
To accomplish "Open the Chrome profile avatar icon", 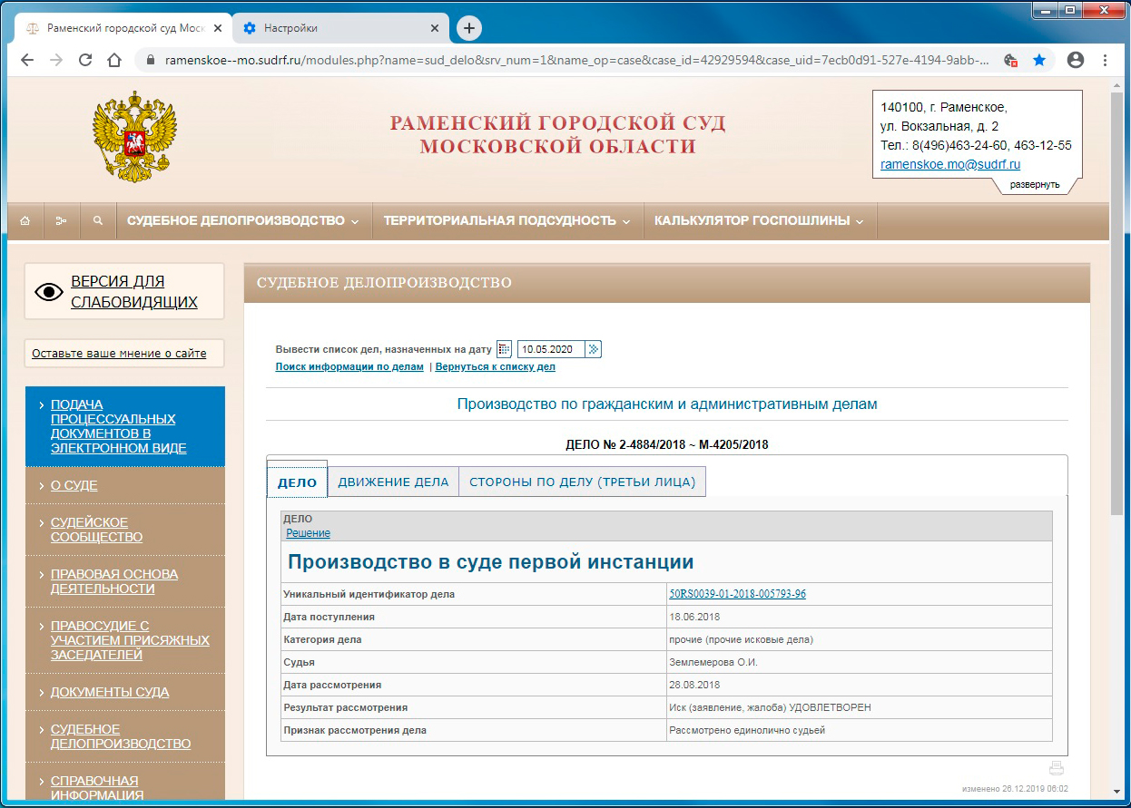I will tap(1076, 60).
